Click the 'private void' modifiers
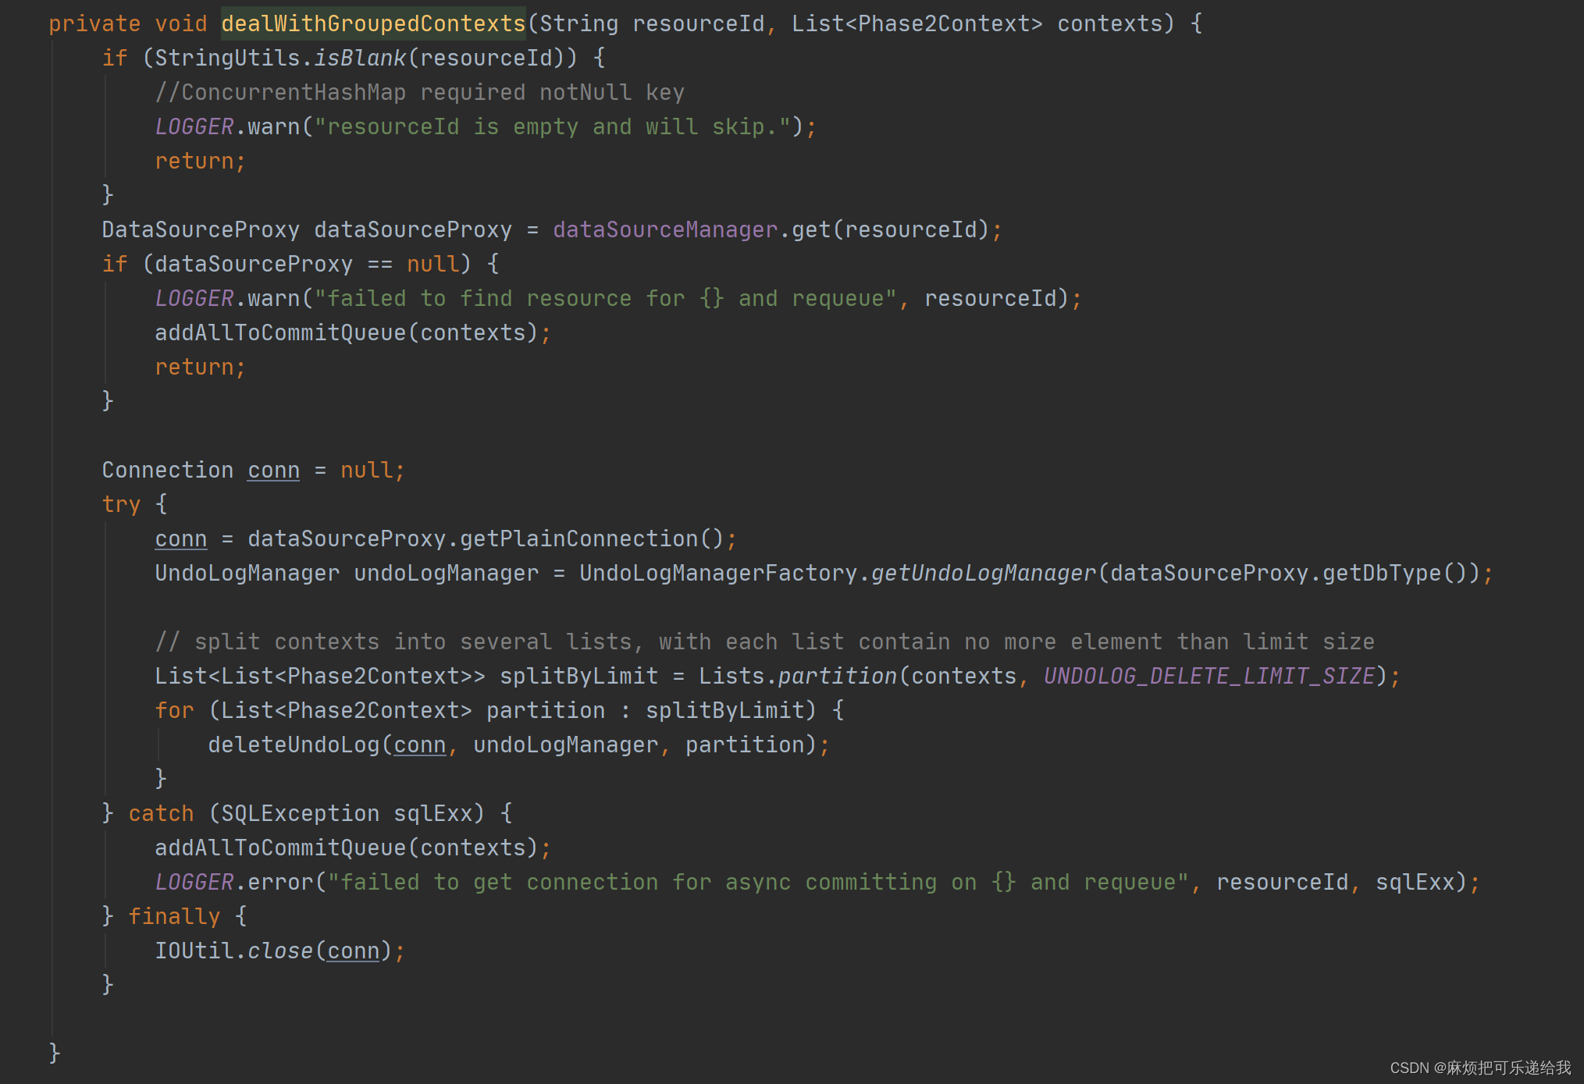The height and width of the screenshot is (1084, 1584). coord(128,23)
